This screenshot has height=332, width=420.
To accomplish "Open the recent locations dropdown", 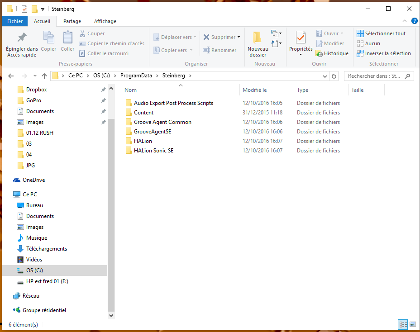I will 35,76.
